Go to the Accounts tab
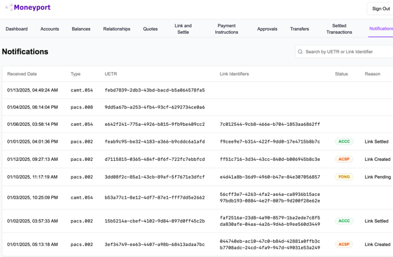 pyautogui.click(x=50, y=29)
